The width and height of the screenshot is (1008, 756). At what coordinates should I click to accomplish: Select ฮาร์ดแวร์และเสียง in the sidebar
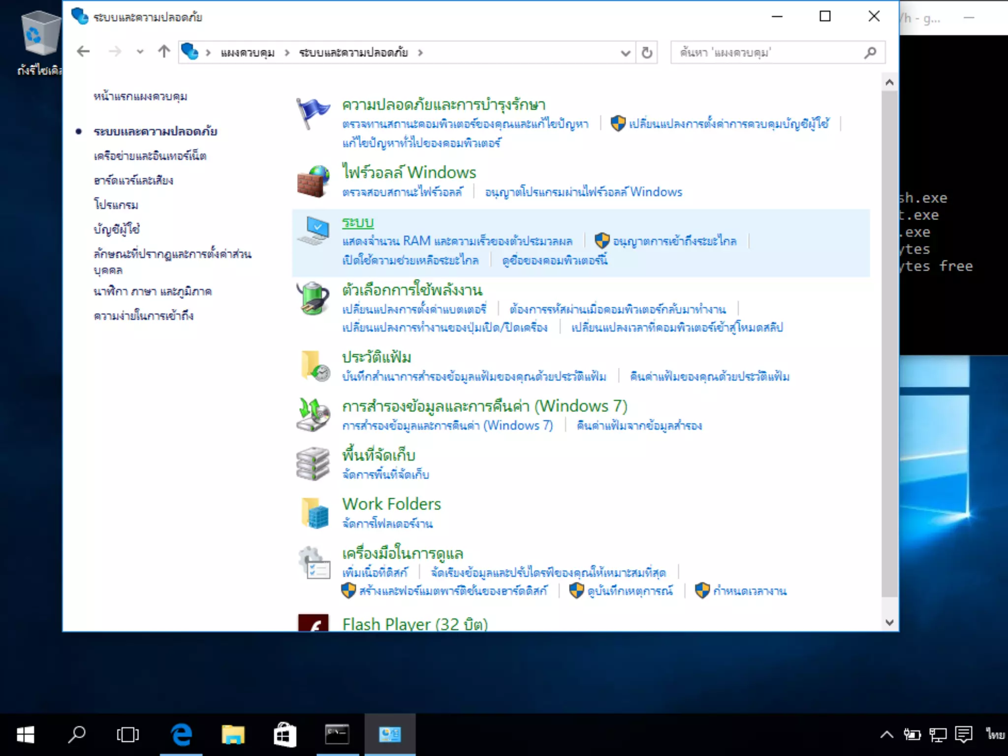coord(133,181)
